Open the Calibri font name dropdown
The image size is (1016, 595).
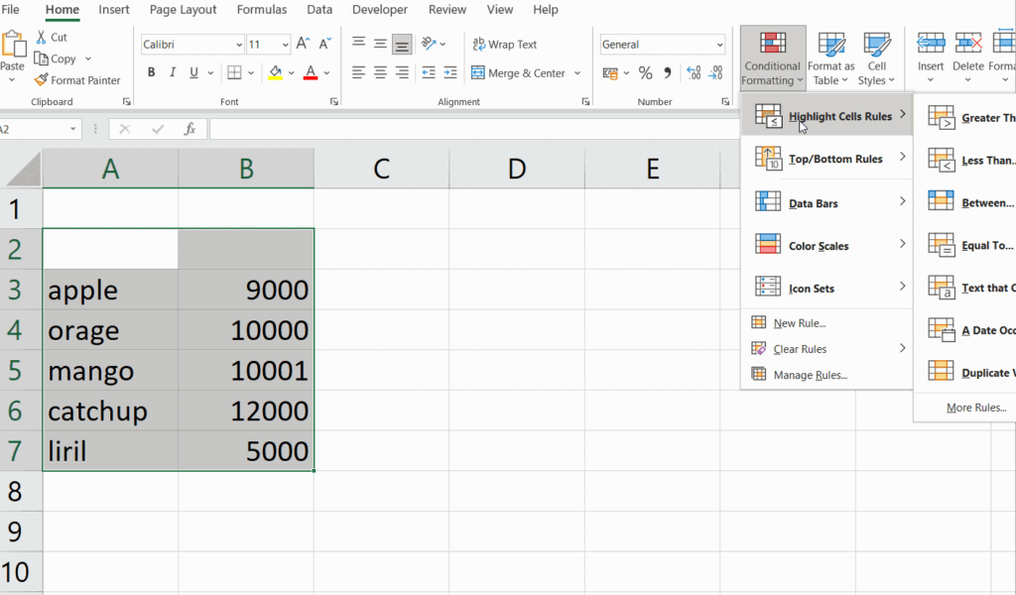tap(239, 45)
